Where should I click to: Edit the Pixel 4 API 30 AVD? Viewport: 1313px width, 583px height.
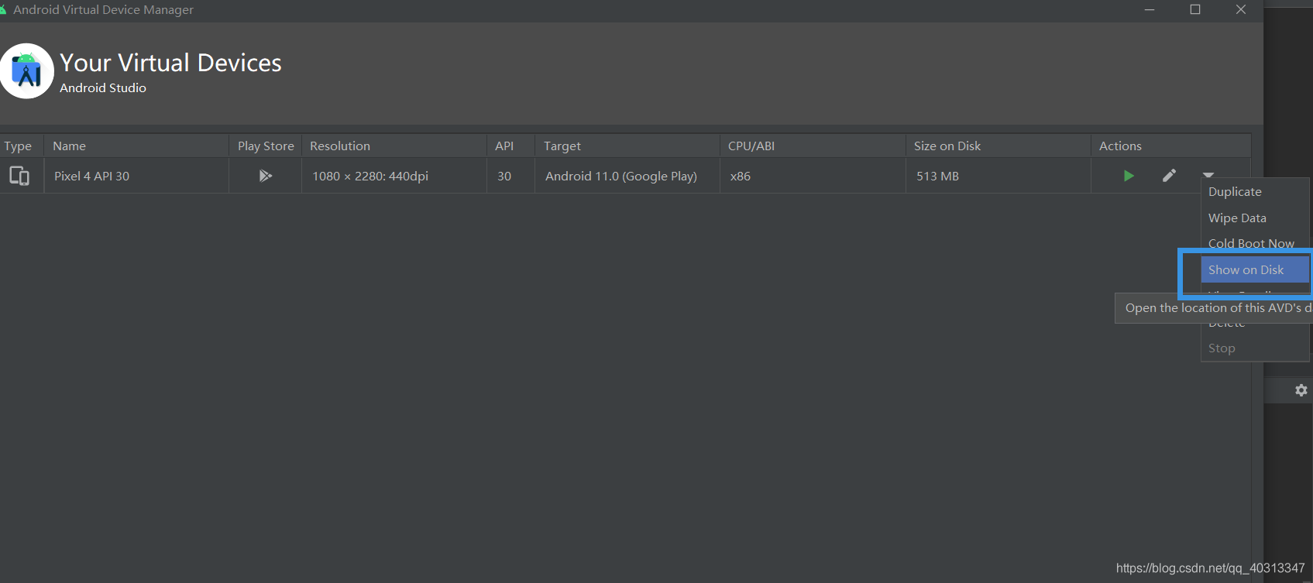point(1169,176)
